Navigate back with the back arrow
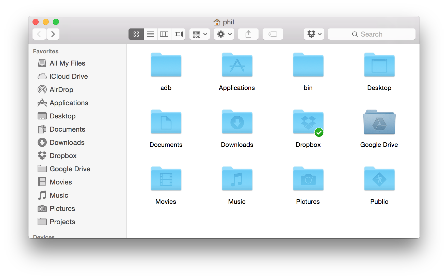The height and width of the screenshot is (279, 448). [x=39, y=34]
